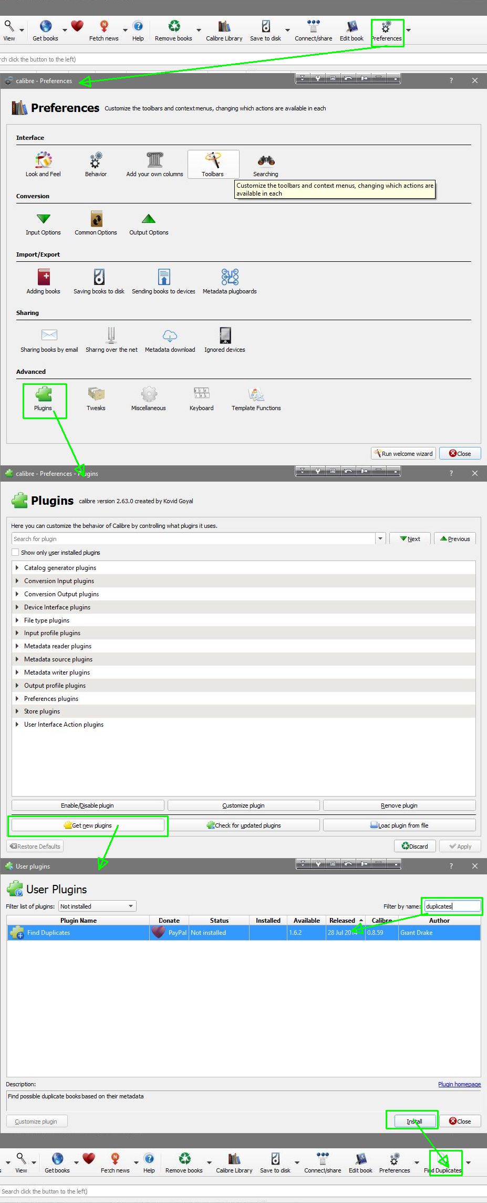This screenshot has height=1203, width=487.
Task: Click Filter by name field containing duplicates
Action: [x=452, y=906]
